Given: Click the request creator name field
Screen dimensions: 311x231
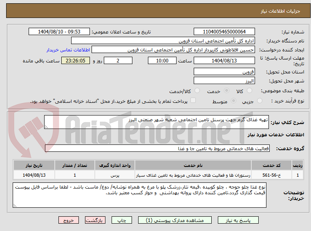Looking at the screenshot, I should click(x=173, y=50).
